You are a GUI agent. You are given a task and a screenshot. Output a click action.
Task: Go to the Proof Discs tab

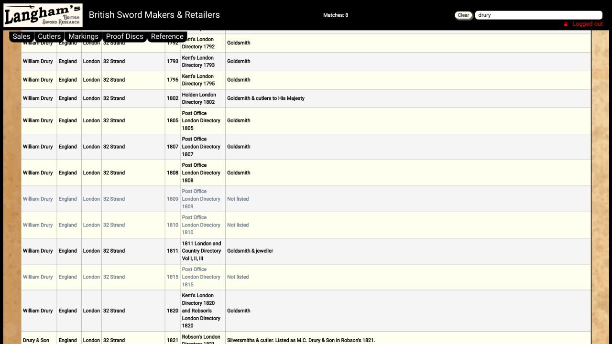coord(124,36)
